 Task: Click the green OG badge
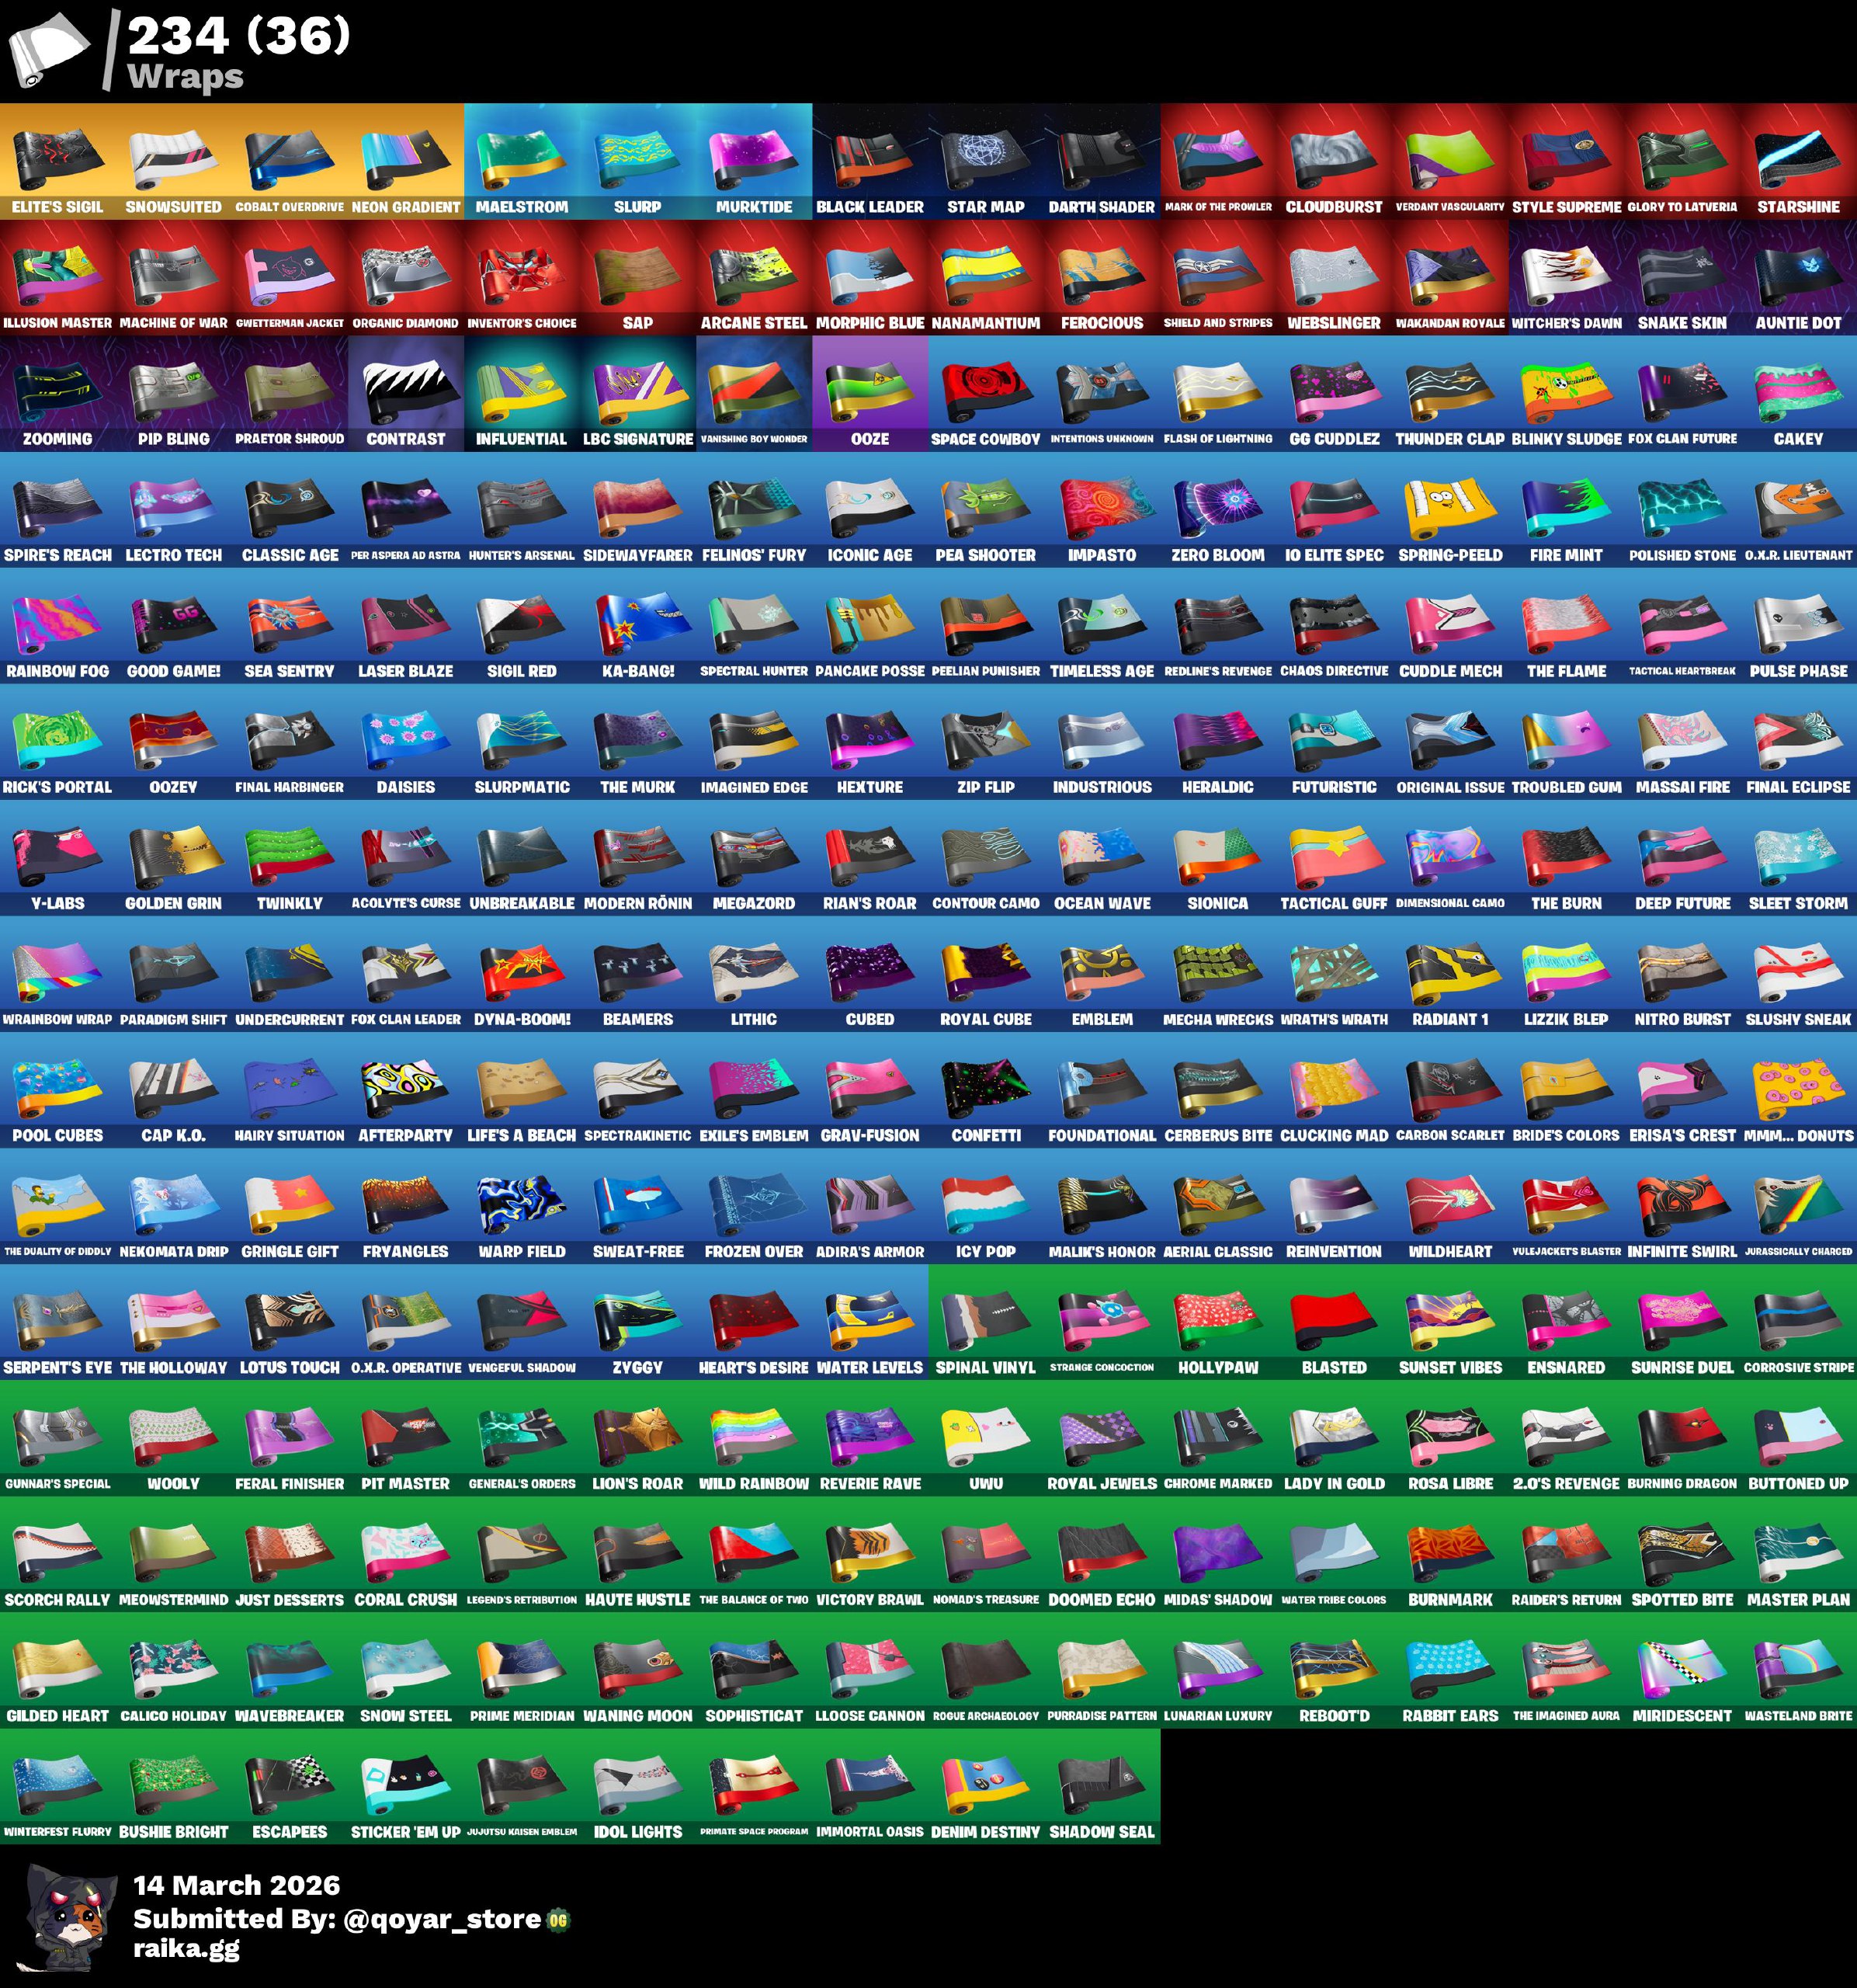coord(559,1920)
